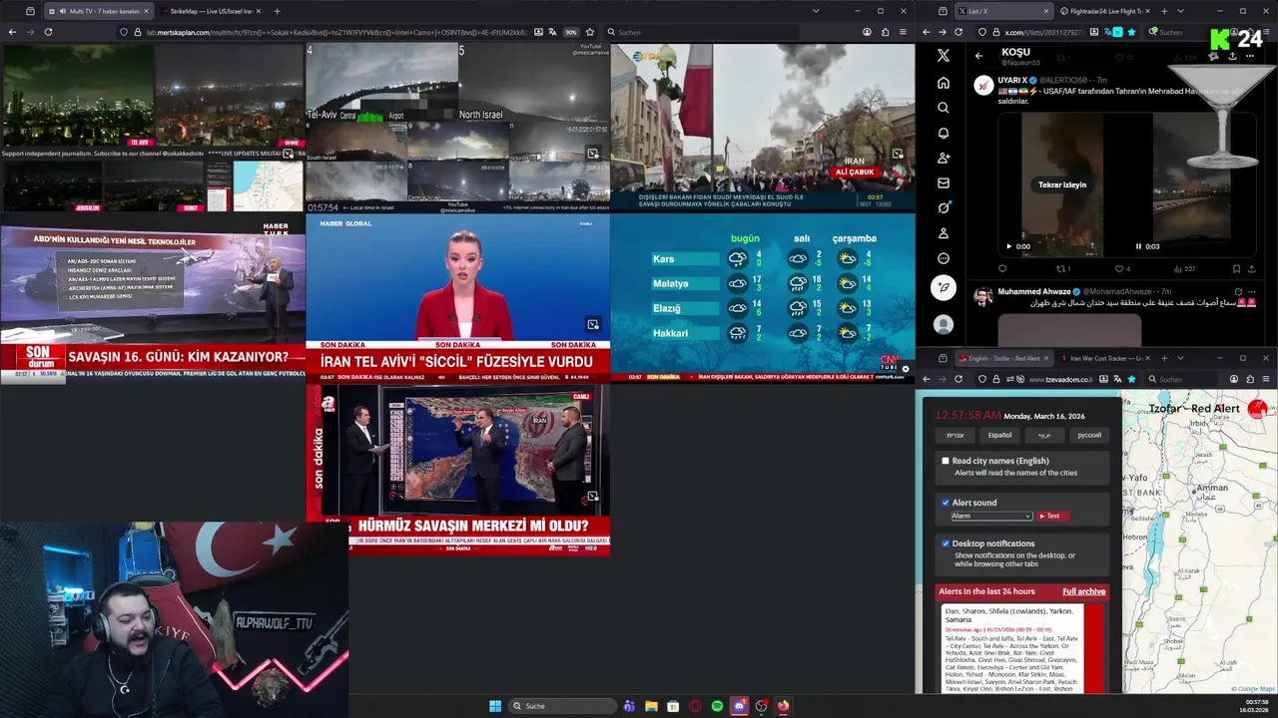Image resolution: width=1278 pixels, height=718 pixels.
Task: Open the Alarm sound dropdown
Action: coord(991,516)
